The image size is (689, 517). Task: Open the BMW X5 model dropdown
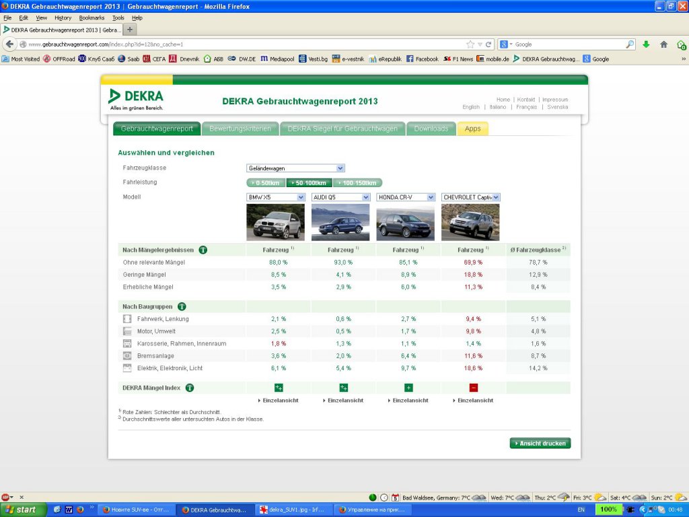pyautogui.click(x=276, y=197)
